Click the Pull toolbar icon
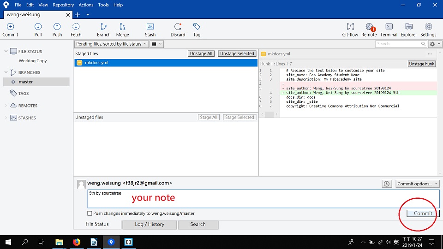This screenshot has width=443, height=249. (x=38, y=30)
